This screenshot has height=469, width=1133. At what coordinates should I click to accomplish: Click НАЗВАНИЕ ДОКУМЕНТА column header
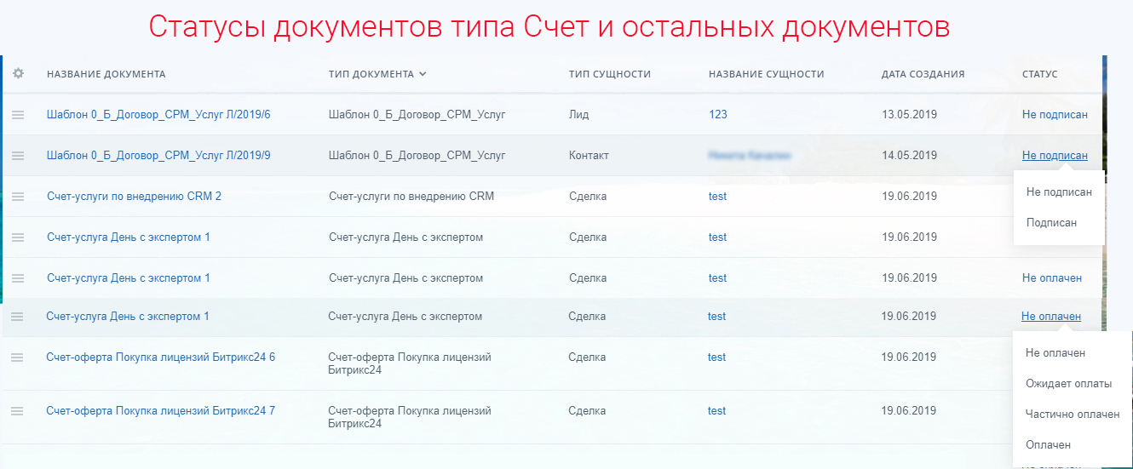click(106, 74)
